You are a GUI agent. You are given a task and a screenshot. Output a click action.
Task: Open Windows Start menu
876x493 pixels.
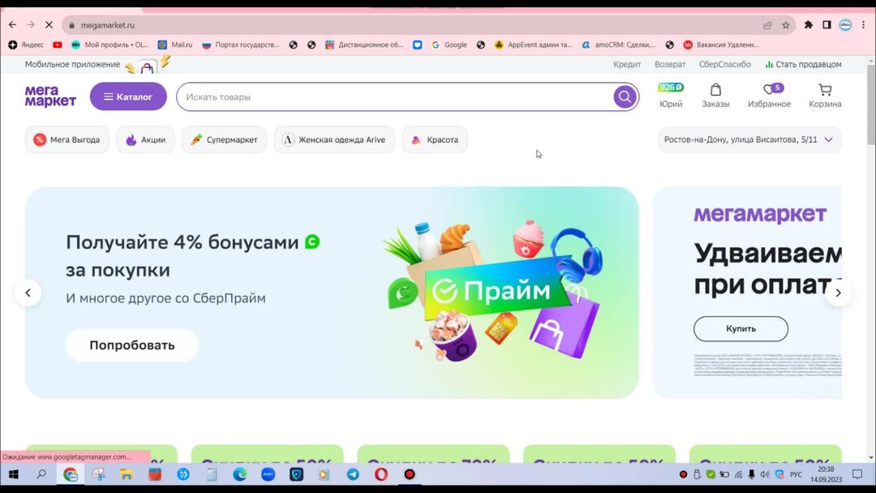coord(14,474)
